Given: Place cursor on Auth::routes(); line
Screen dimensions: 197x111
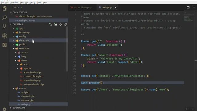Looking at the screenshot, I should [x=92, y=83].
